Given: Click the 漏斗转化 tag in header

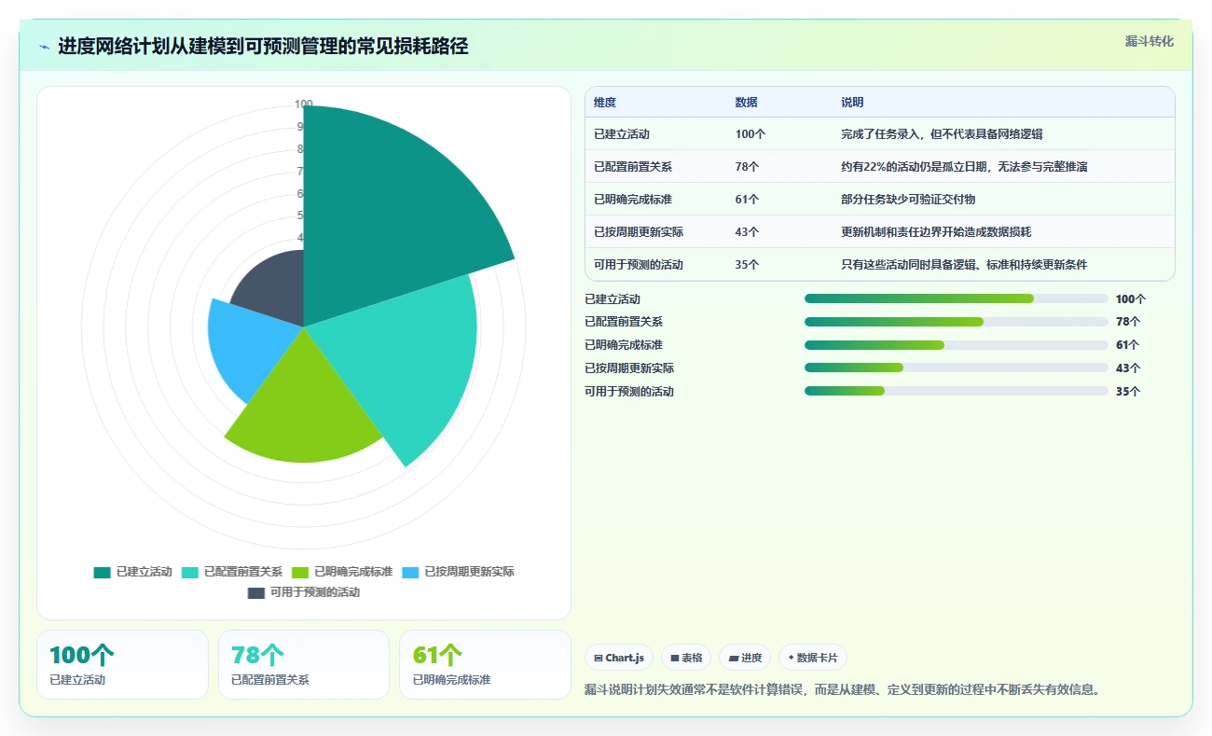Looking at the screenshot, I should pyautogui.click(x=1149, y=41).
